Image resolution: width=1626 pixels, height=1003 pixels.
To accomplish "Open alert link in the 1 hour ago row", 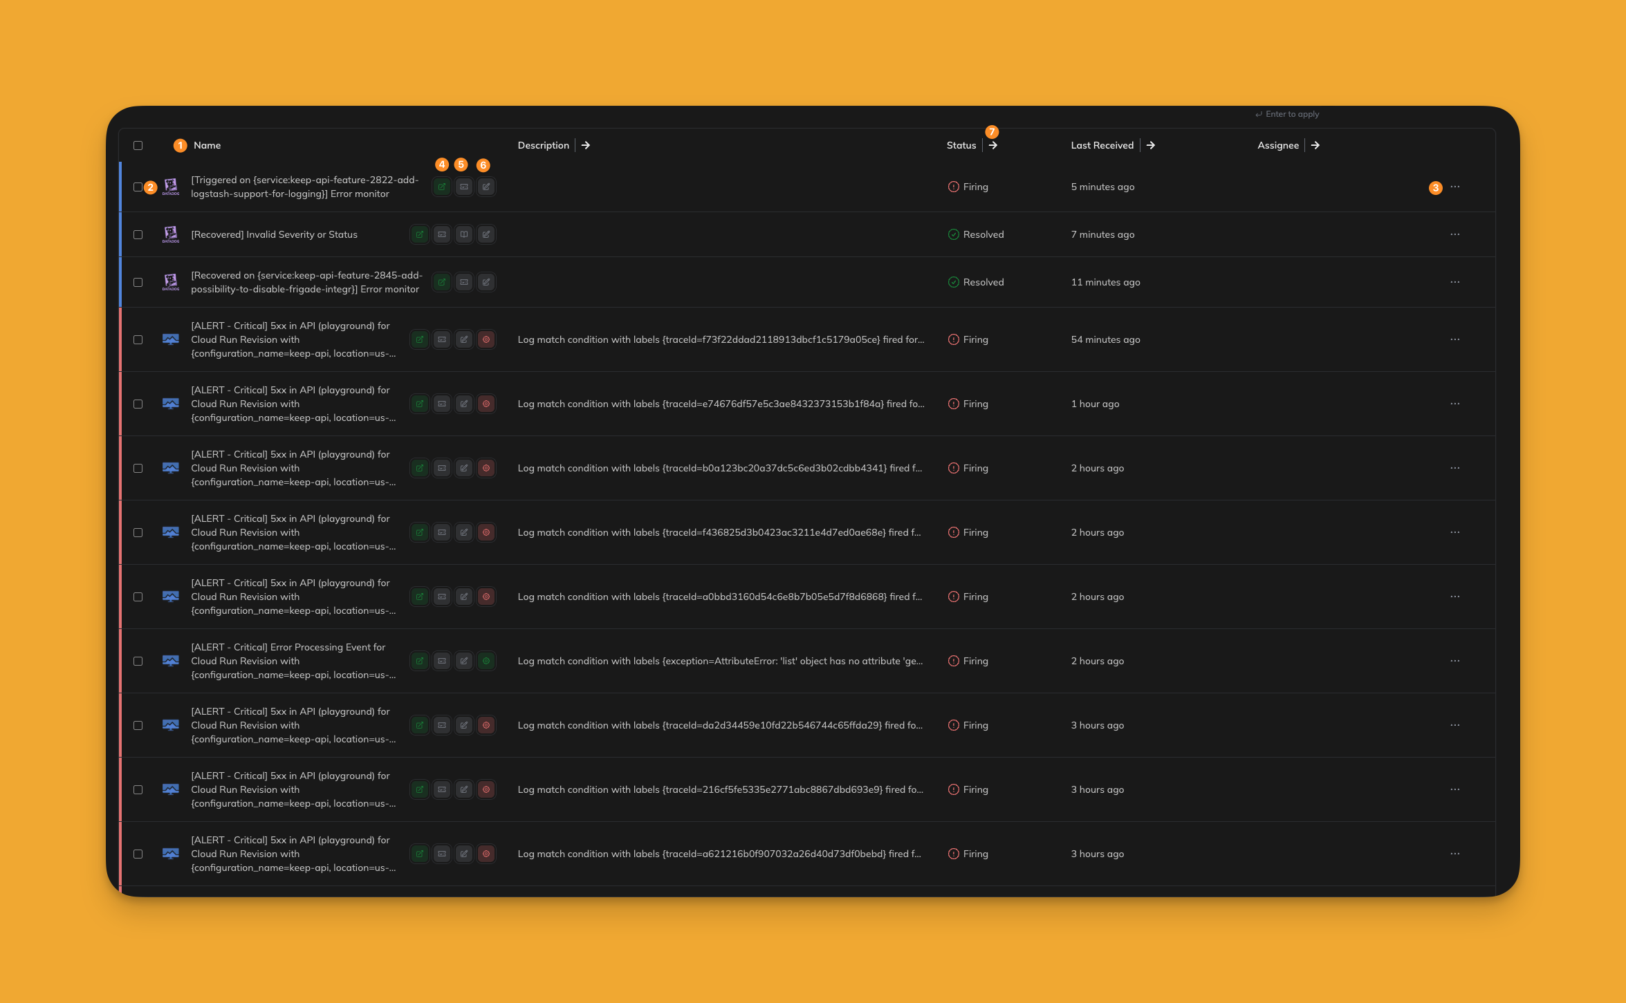I will pos(419,404).
